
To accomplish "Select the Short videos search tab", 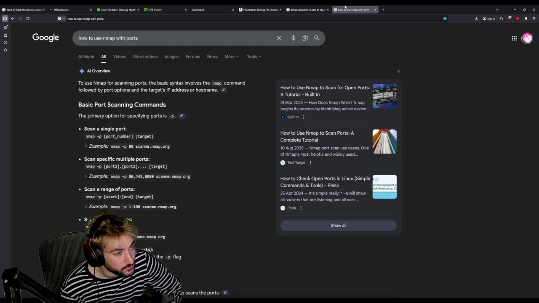I will point(145,56).
